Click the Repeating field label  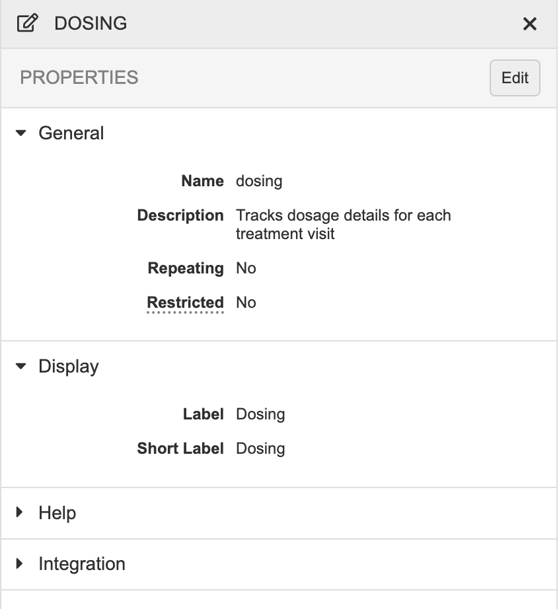pyautogui.click(x=186, y=269)
